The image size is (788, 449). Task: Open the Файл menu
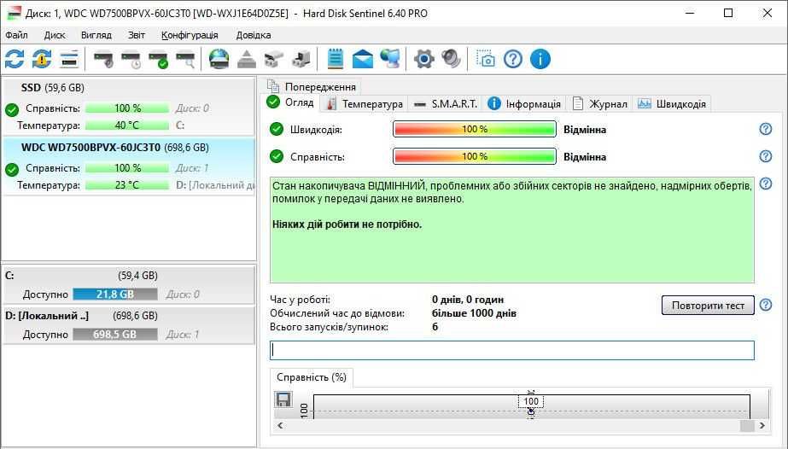tap(16, 35)
